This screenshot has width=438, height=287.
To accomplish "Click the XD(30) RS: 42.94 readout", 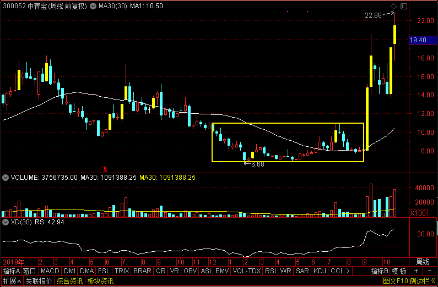I will click(x=37, y=222).
